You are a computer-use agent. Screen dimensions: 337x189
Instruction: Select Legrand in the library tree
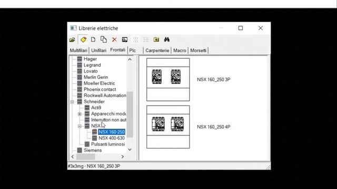(92, 65)
